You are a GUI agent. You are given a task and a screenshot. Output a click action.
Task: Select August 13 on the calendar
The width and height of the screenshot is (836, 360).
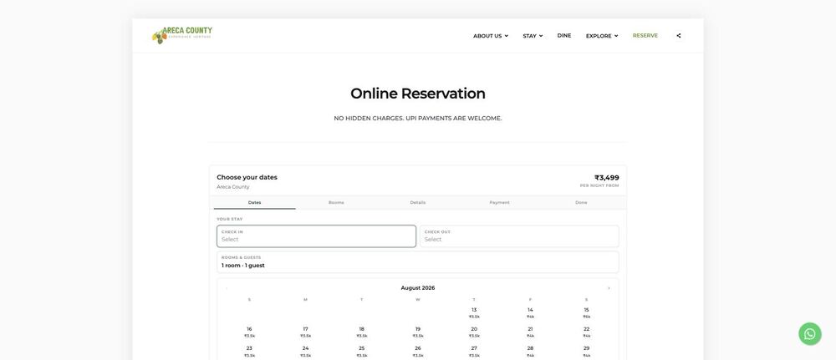(x=474, y=313)
